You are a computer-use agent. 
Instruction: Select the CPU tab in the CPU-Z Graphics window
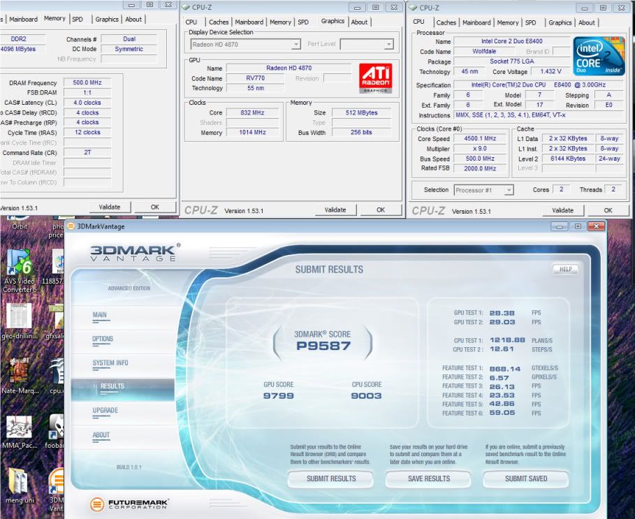point(191,22)
